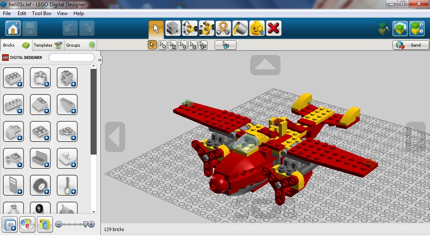
Task: Activate the Hinge tool
Action: pos(190,29)
